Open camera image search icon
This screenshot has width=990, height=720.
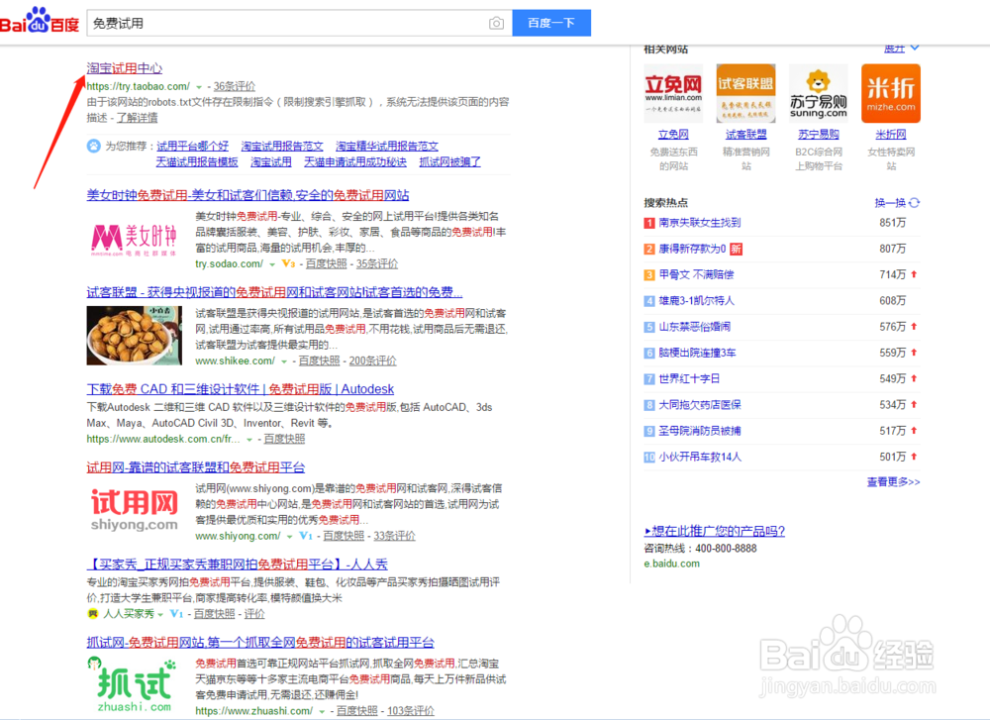coord(496,24)
